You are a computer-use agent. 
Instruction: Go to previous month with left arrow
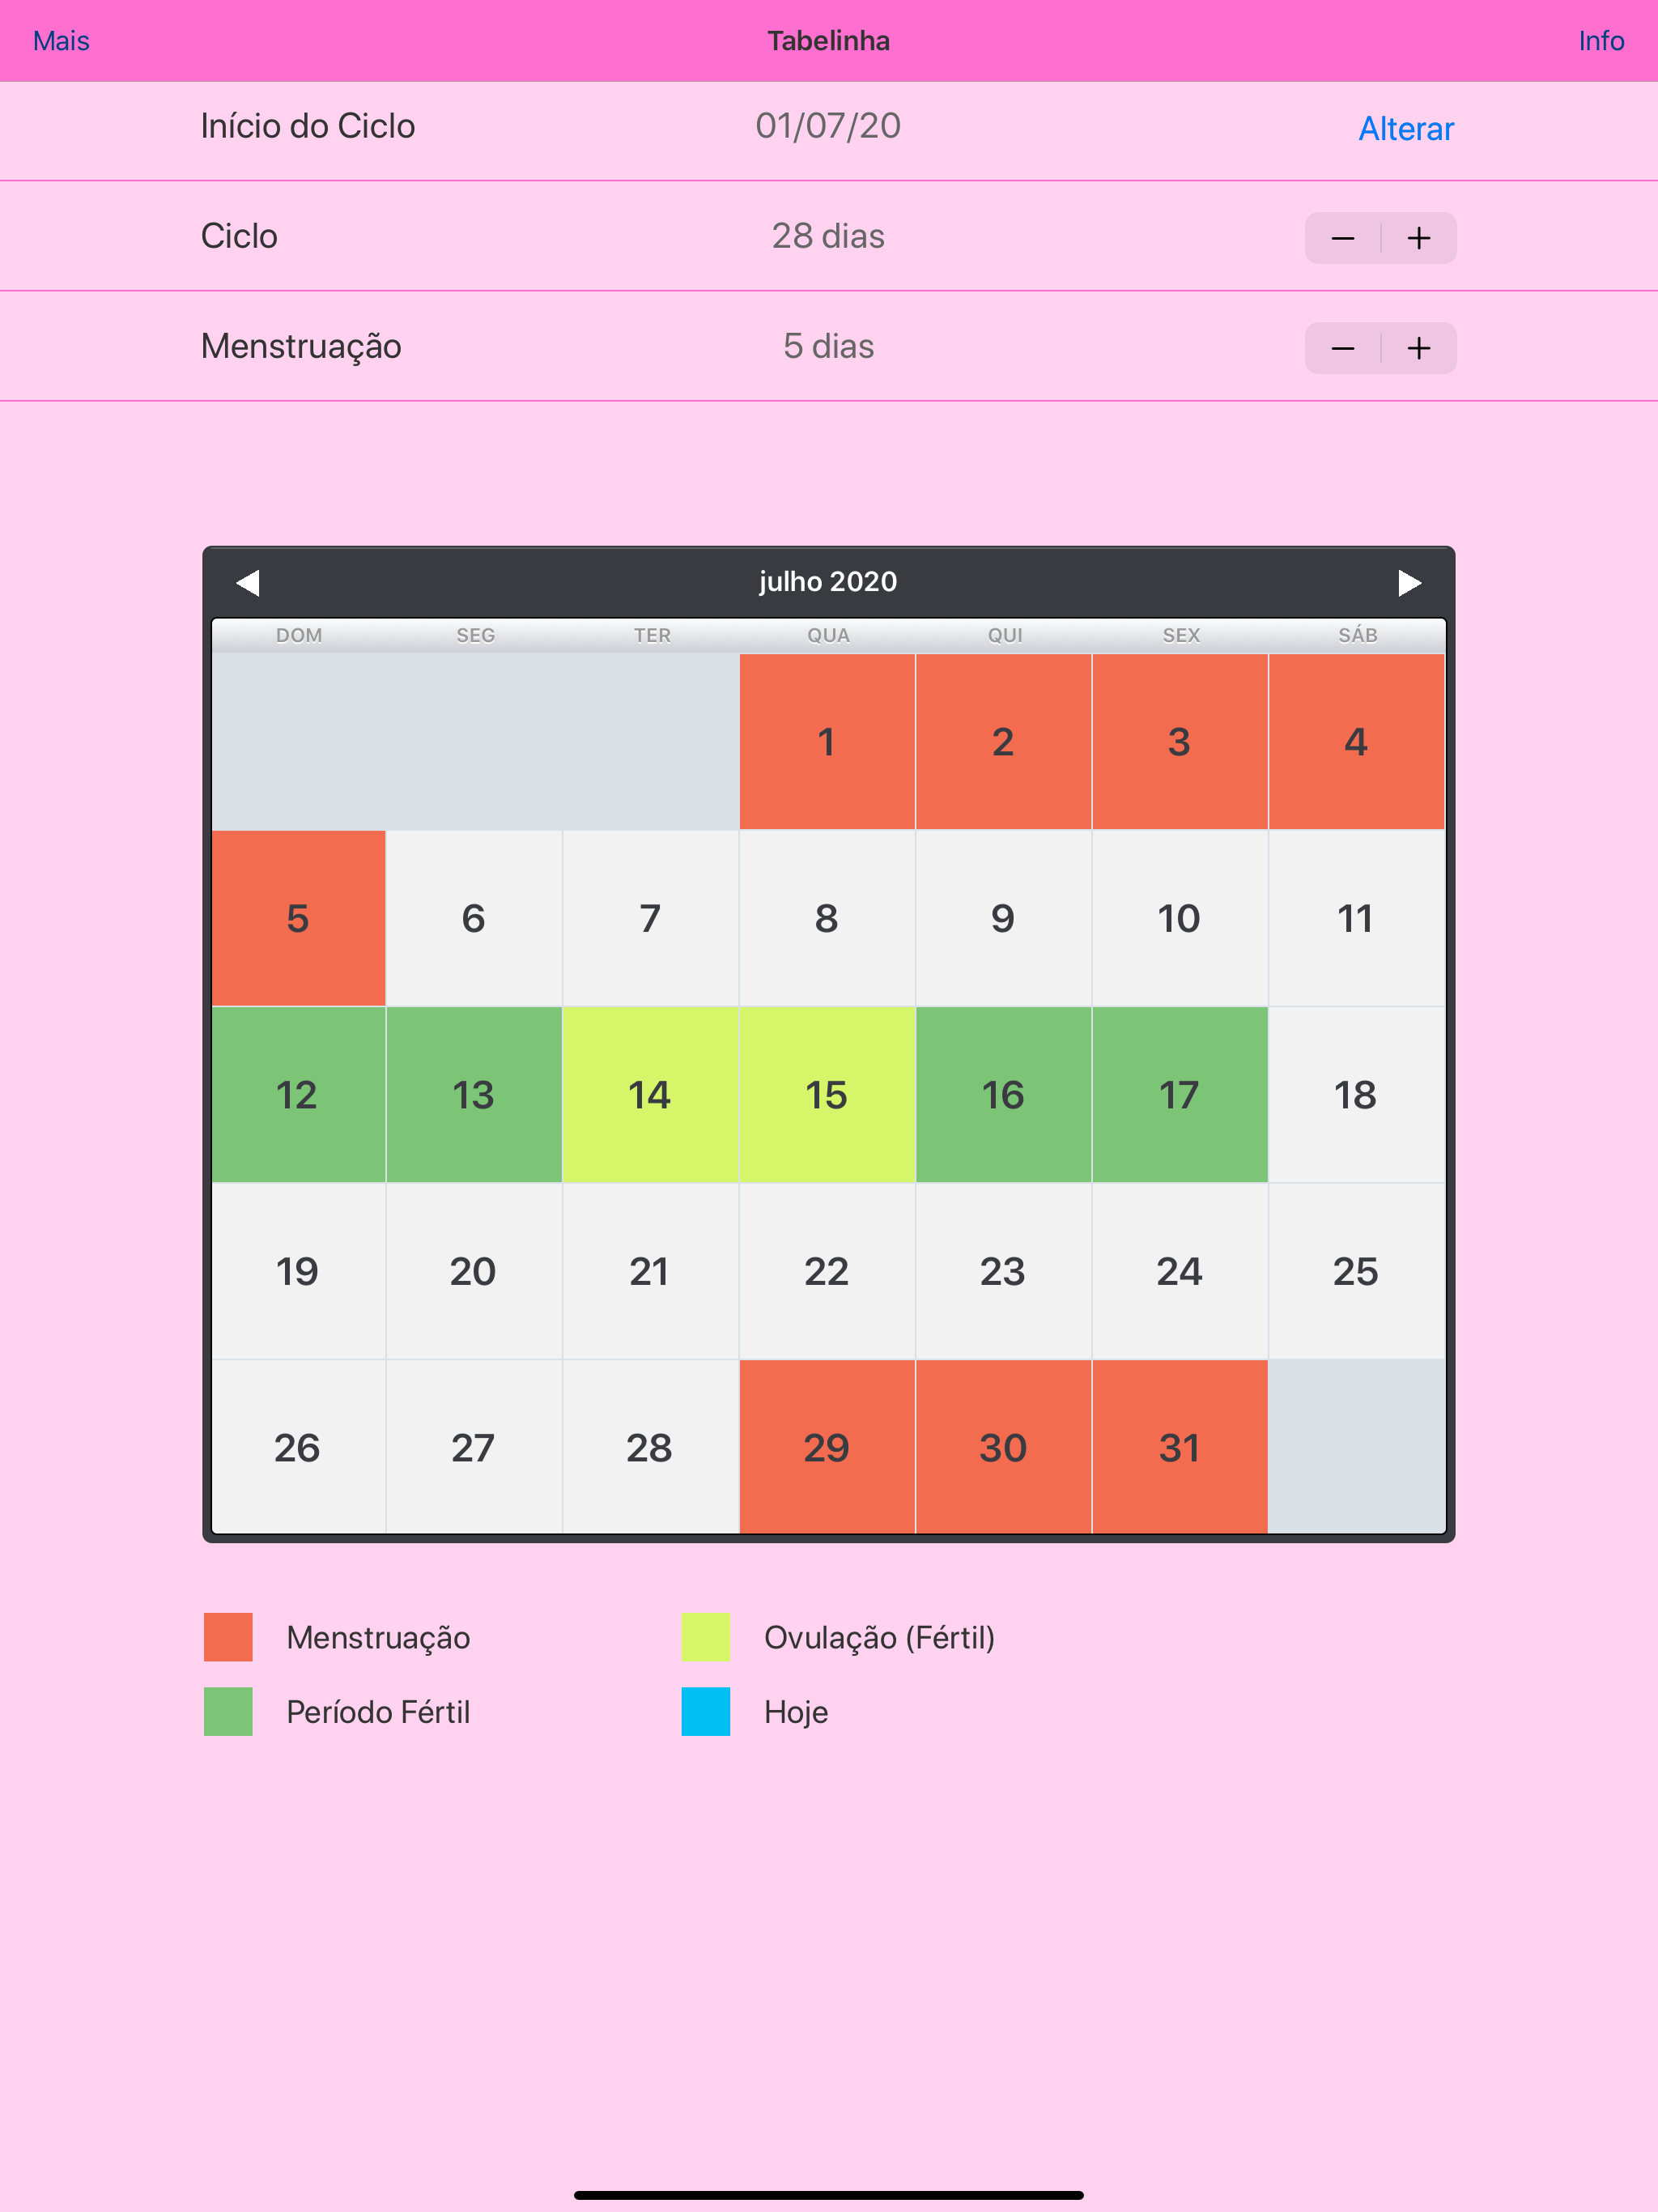248,582
